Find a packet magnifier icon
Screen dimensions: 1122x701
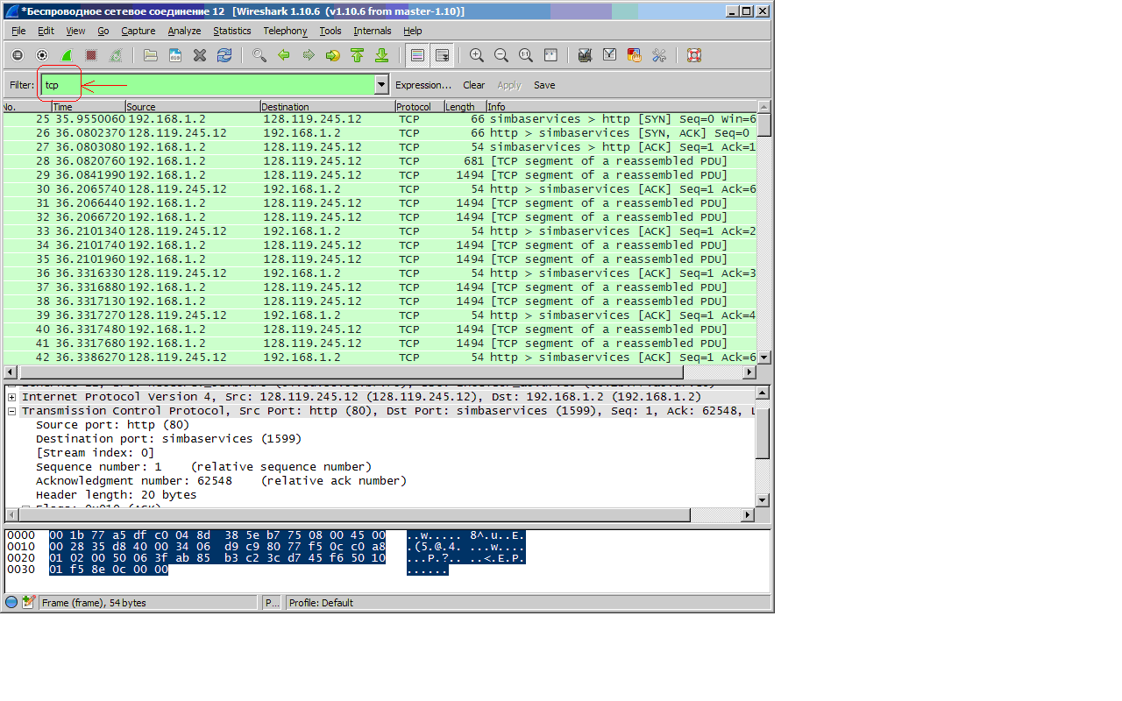259,55
